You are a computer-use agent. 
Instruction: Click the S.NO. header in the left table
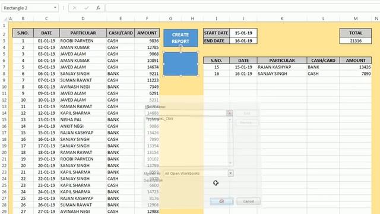(23, 33)
